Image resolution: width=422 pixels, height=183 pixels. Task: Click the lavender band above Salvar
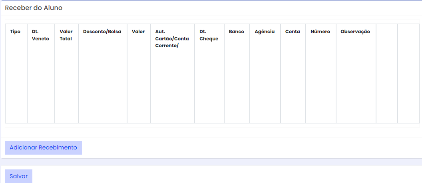(x=212, y=162)
